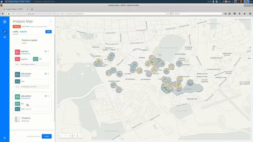
Task: Go to Firefox home page icon
Action: point(244,14)
